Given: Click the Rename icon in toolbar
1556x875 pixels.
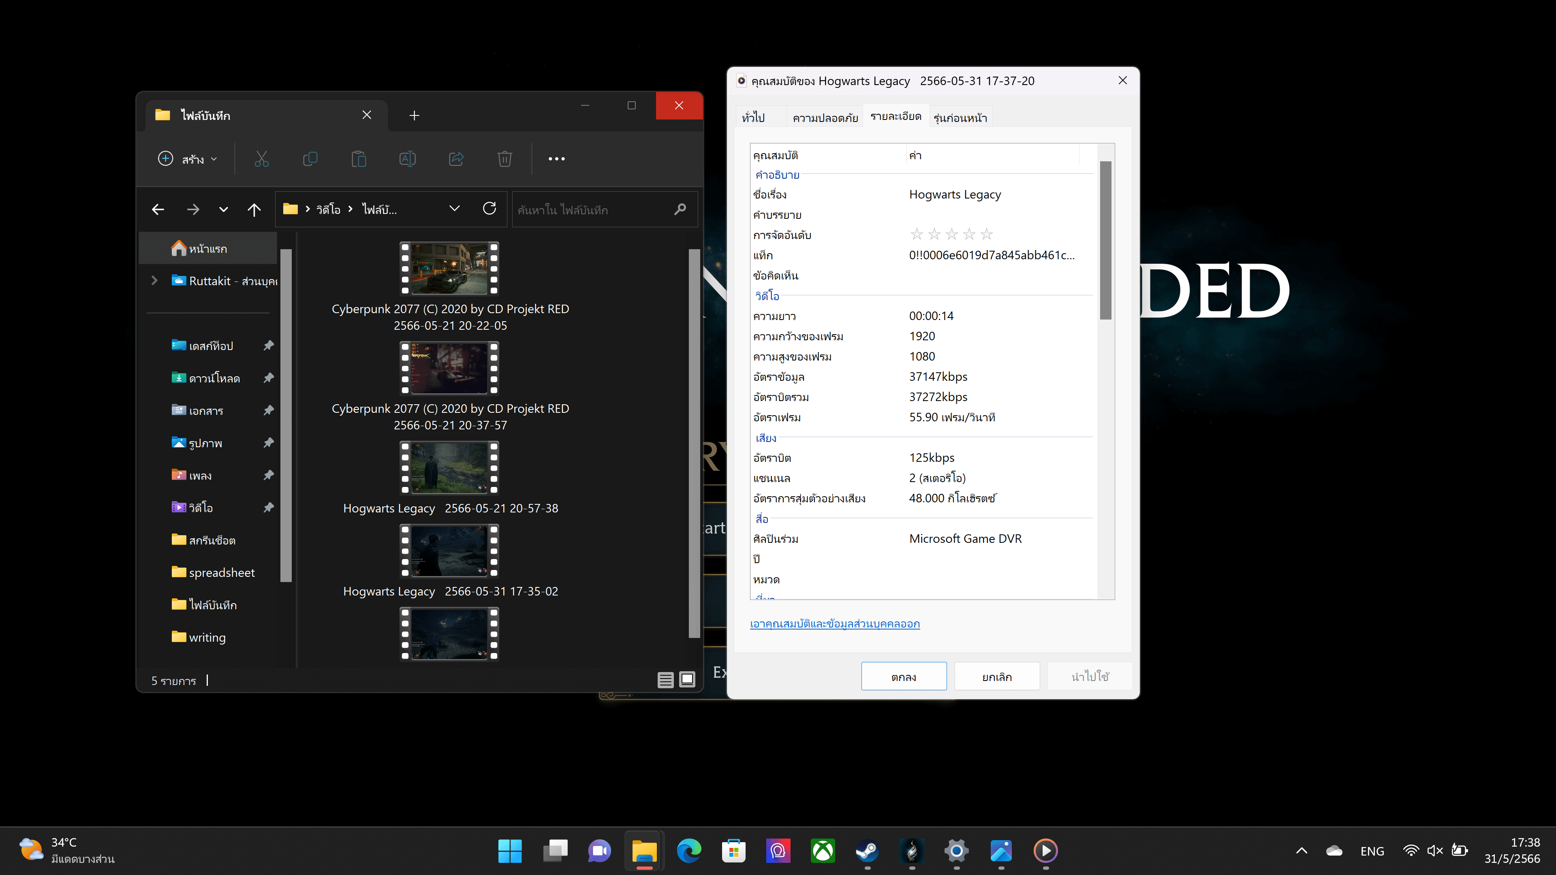Looking at the screenshot, I should (x=407, y=159).
